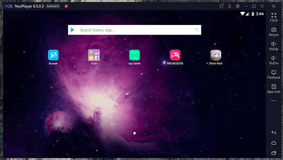Click the home screen page indicator dot
Viewport: 283px width, 160px height.
134,133
